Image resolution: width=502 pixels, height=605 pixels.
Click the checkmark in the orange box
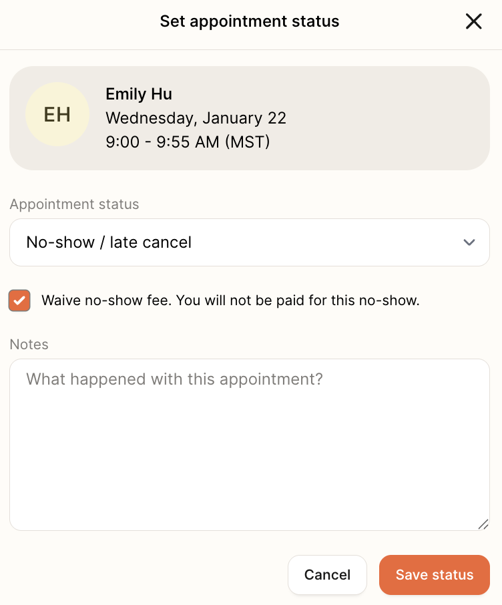tap(19, 300)
